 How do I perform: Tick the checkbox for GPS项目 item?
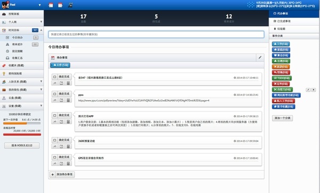(x=55, y=157)
